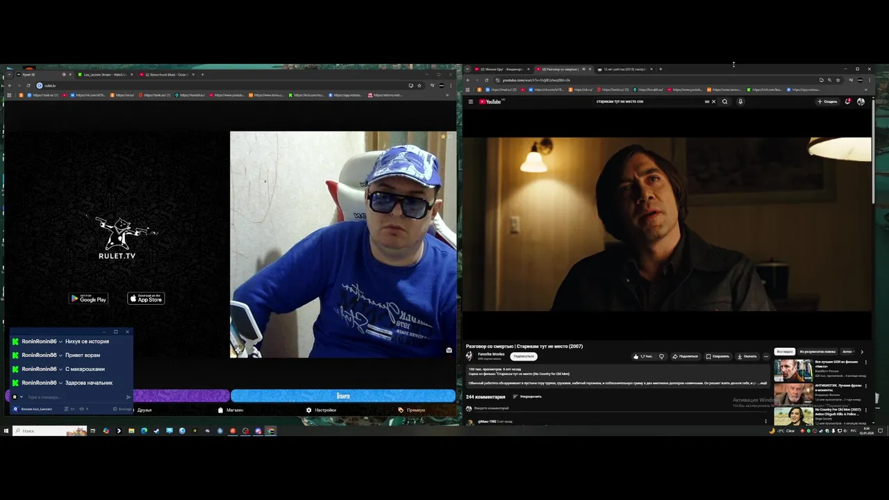The image size is (889, 500).
Task: Click the Save (Сохранить) button
Action: [x=717, y=356]
